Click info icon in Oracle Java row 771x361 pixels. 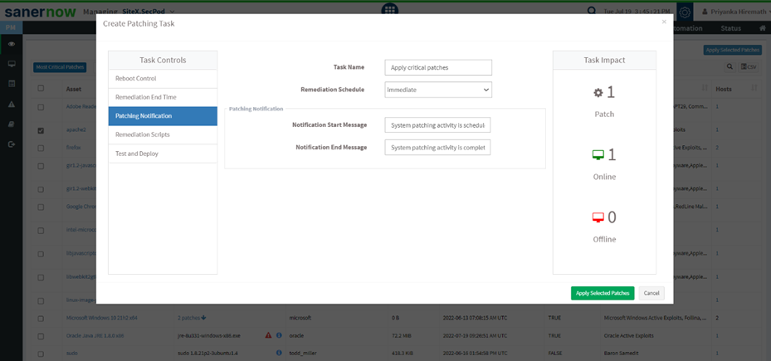pyautogui.click(x=279, y=335)
